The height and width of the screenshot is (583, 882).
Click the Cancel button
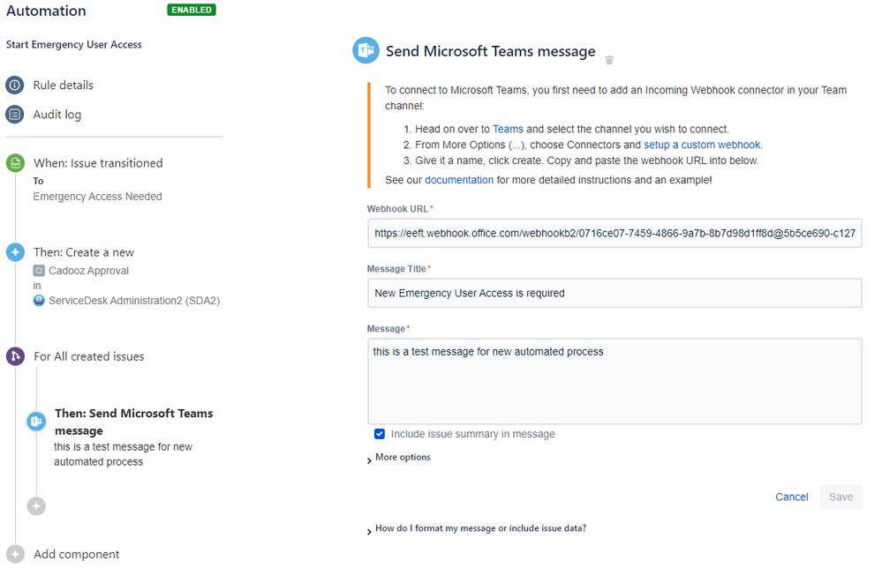coord(791,497)
